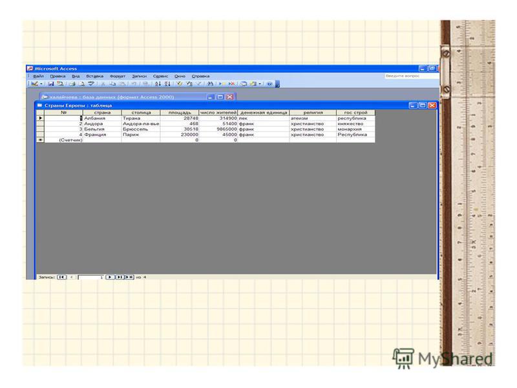Click the Delete Record toolbar icon

coord(232,84)
